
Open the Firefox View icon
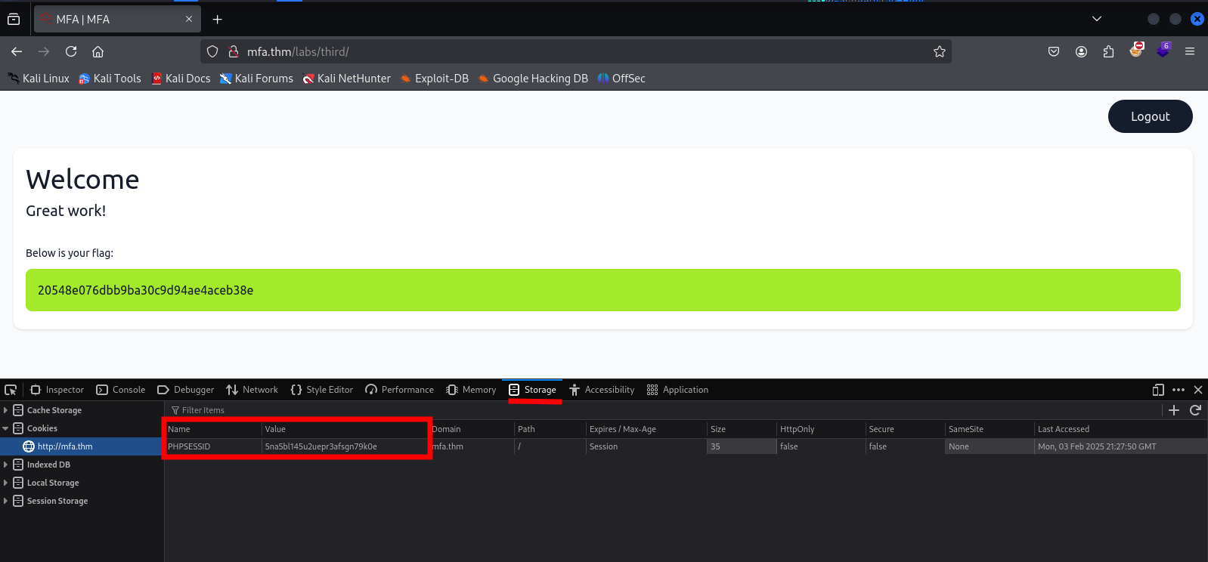point(14,19)
